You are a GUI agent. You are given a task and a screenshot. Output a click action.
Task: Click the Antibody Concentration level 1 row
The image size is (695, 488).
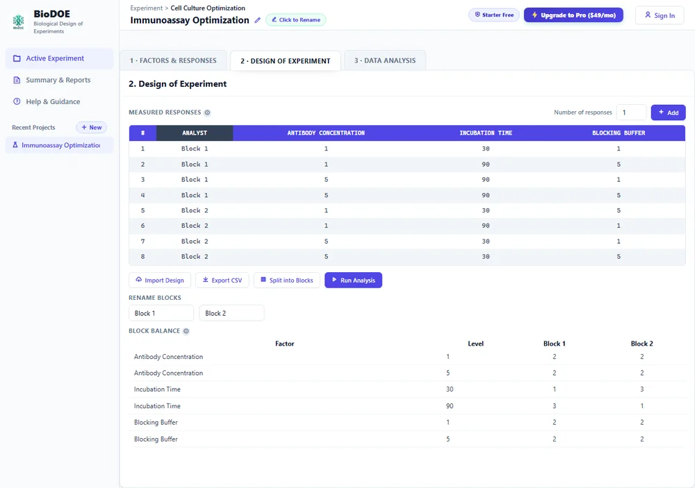pos(407,357)
